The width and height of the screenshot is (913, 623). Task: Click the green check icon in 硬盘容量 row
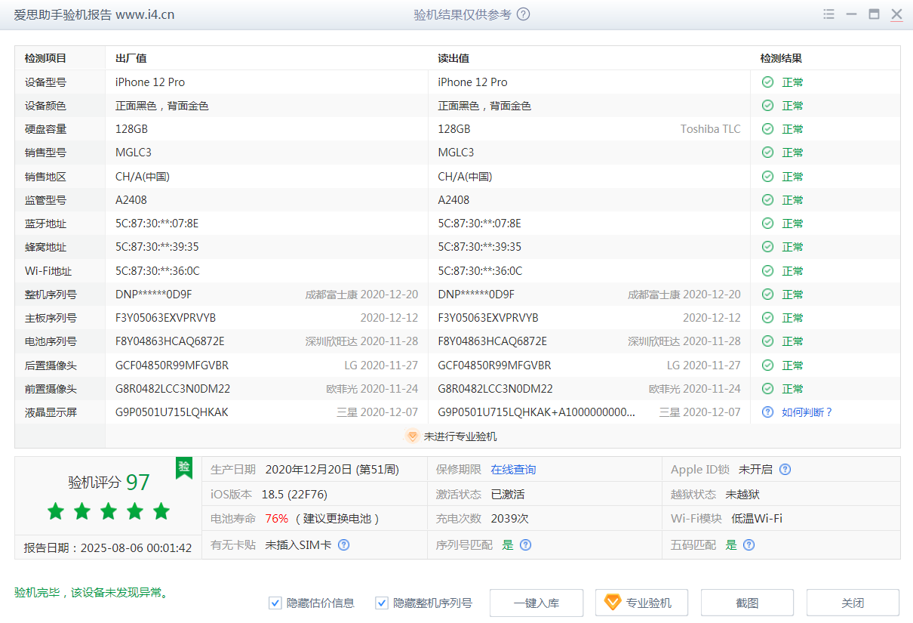[767, 129]
